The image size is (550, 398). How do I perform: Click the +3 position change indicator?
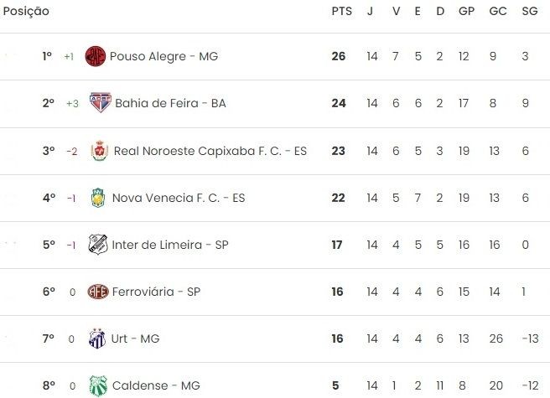[72, 103]
